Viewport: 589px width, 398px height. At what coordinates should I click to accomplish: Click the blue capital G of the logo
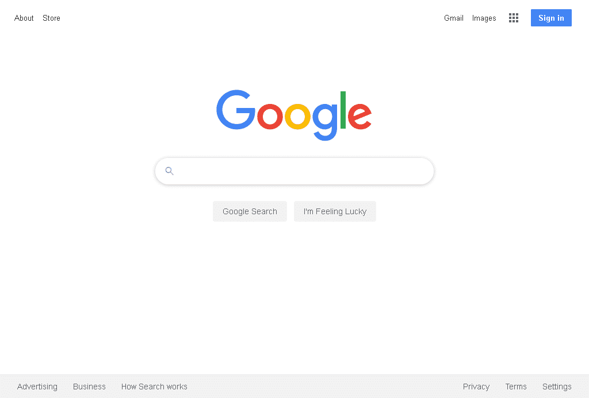click(235, 110)
